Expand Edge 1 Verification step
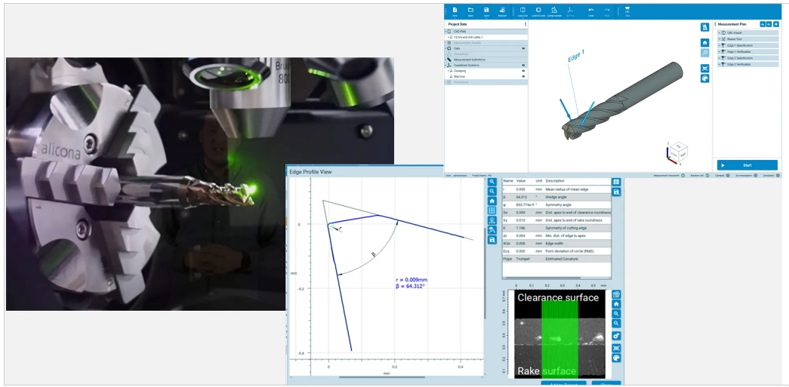The image size is (789, 387). pos(719,52)
